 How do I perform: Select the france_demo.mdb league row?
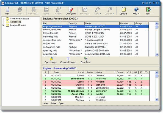(x=96, y=30)
